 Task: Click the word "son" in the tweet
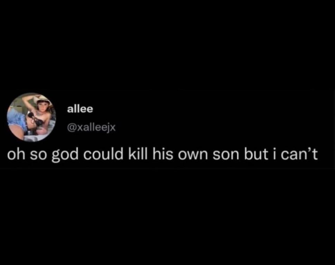[226, 156]
